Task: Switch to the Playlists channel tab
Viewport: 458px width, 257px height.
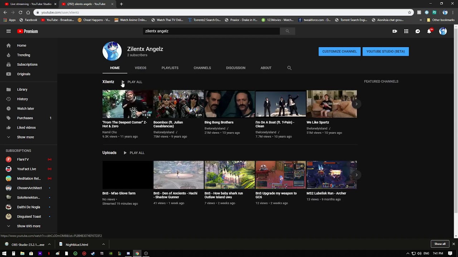Action: pos(170,68)
